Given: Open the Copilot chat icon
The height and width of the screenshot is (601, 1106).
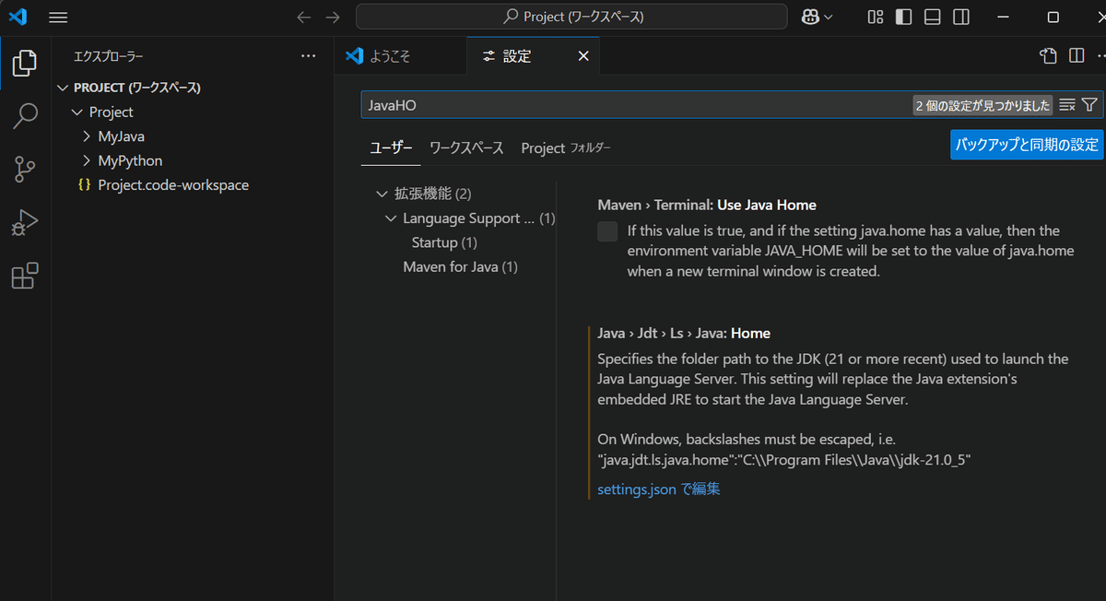Looking at the screenshot, I should click(x=811, y=18).
